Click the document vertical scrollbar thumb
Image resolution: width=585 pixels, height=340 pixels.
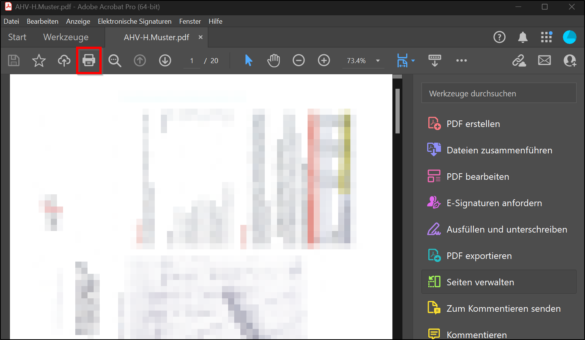[397, 111]
